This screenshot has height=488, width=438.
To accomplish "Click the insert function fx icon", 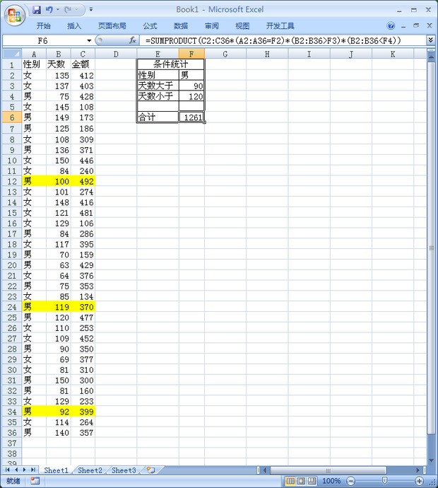I will click(132, 40).
